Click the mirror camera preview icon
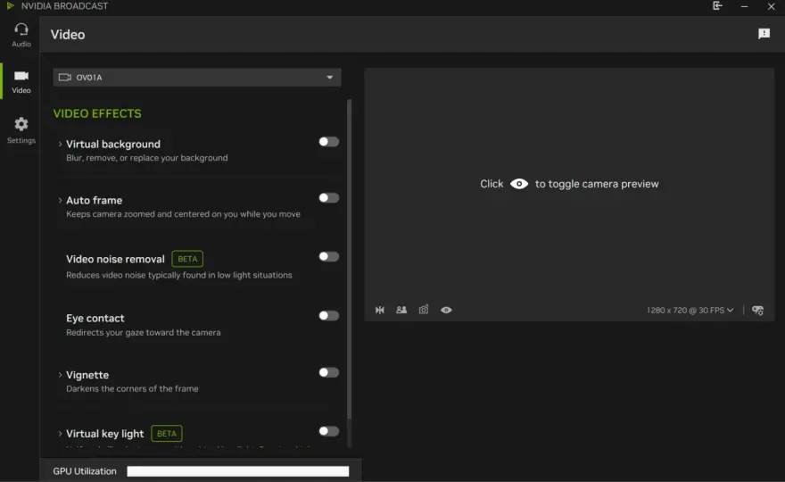Screen dimensions: 785x482 [380, 310]
